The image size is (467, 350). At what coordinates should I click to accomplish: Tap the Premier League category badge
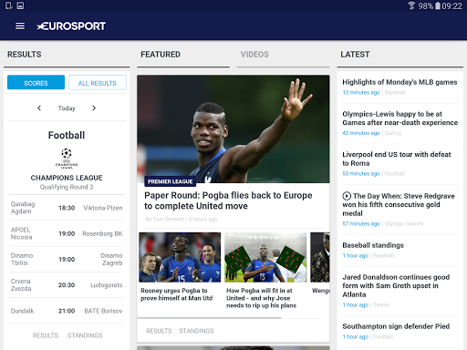click(170, 181)
